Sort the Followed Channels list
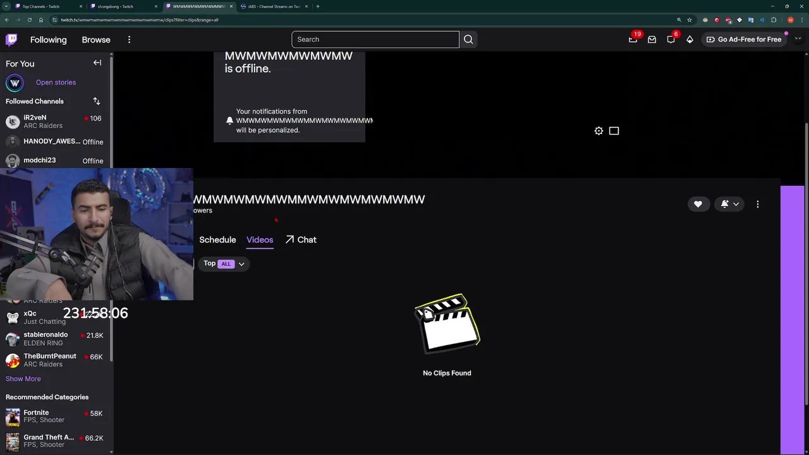The width and height of the screenshot is (809, 455). pyautogui.click(x=97, y=101)
